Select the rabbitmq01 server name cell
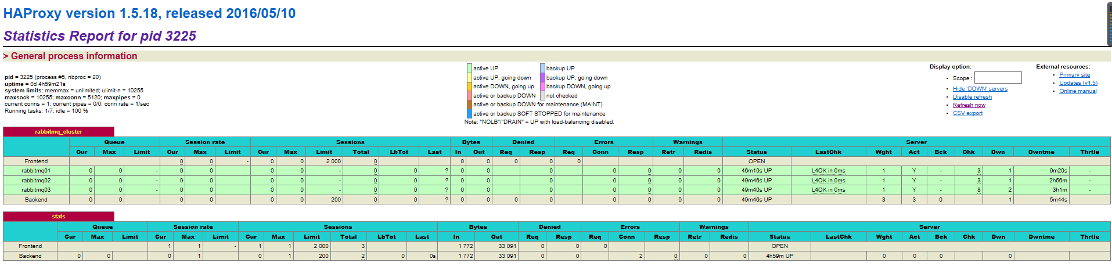The height and width of the screenshot is (266, 1112). pyautogui.click(x=36, y=171)
